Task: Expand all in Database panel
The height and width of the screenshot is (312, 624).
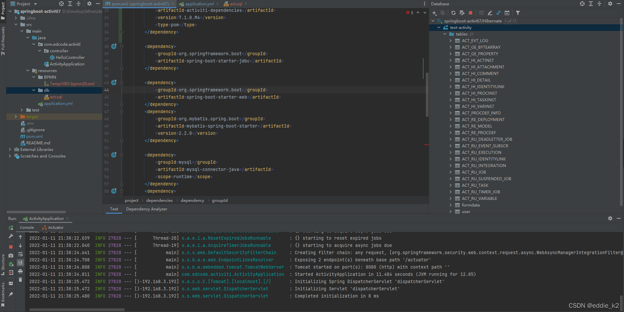Action: click(591, 4)
